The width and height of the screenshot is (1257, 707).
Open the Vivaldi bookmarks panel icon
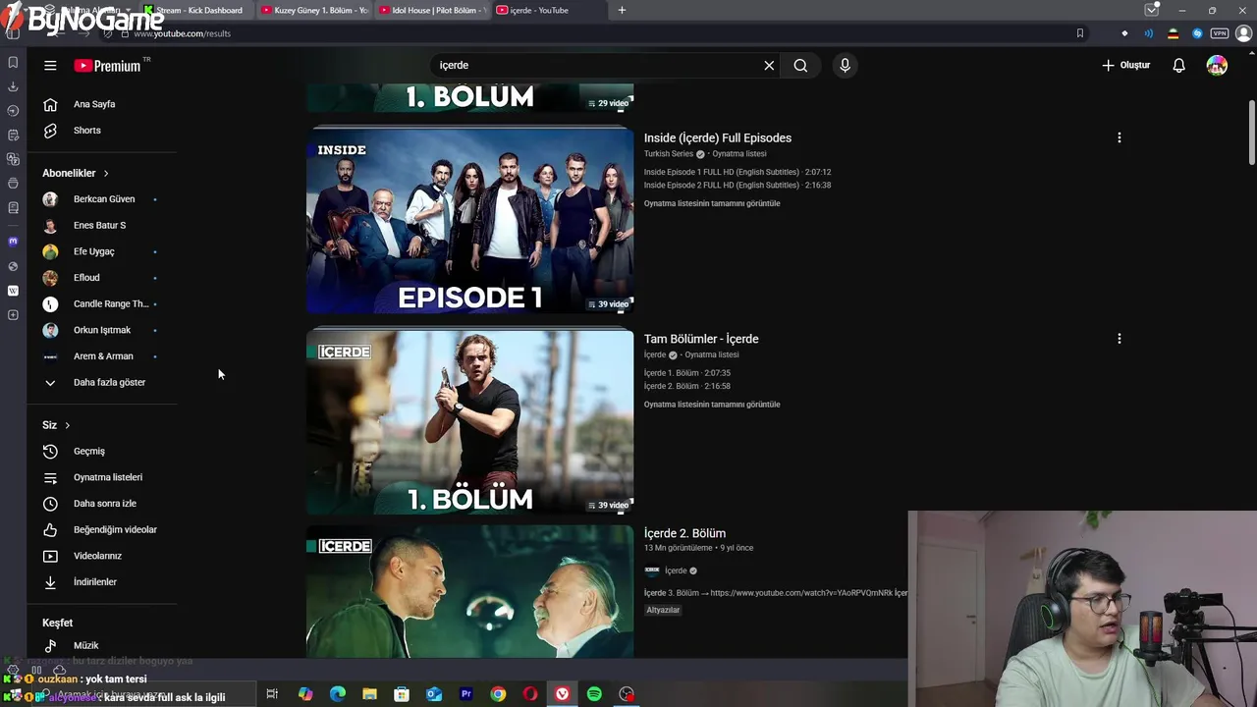coord(13,62)
